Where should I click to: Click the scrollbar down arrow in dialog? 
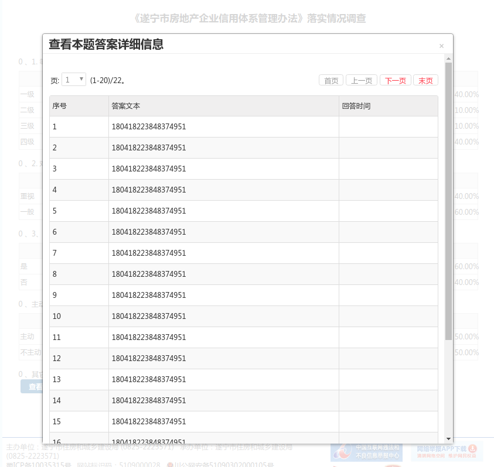click(x=448, y=439)
